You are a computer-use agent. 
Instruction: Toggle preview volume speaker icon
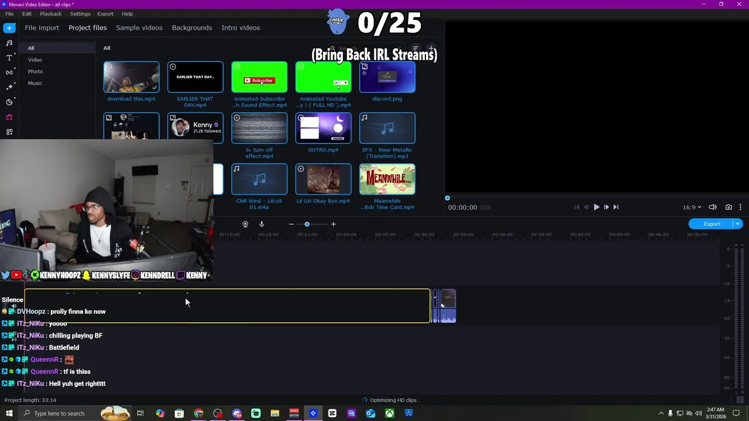point(713,207)
